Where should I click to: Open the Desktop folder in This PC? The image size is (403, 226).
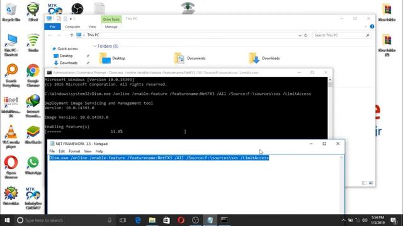(x=112, y=58)
